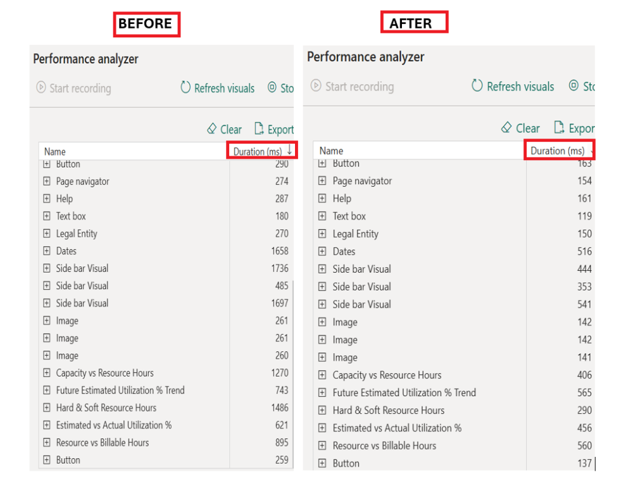Expand Text box row in AFTER list
This screenshot has width=633, height=479.
(x=322, y=216)
